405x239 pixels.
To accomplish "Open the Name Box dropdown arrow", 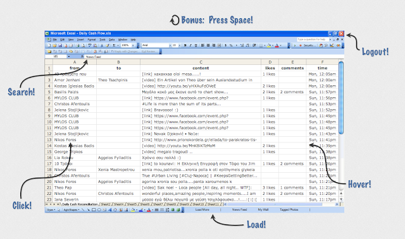I will click(x=69, y=56).
